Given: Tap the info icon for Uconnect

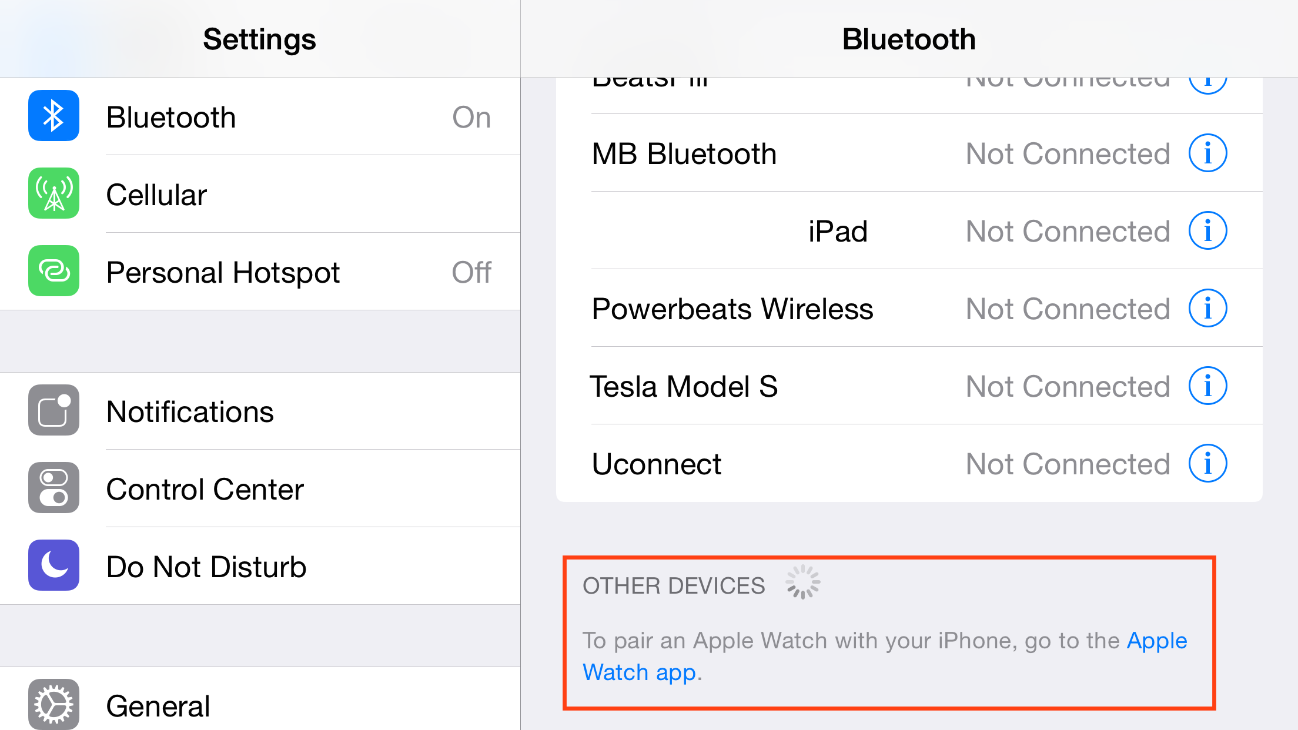Looking at the screenshot, I should 1207,463.
